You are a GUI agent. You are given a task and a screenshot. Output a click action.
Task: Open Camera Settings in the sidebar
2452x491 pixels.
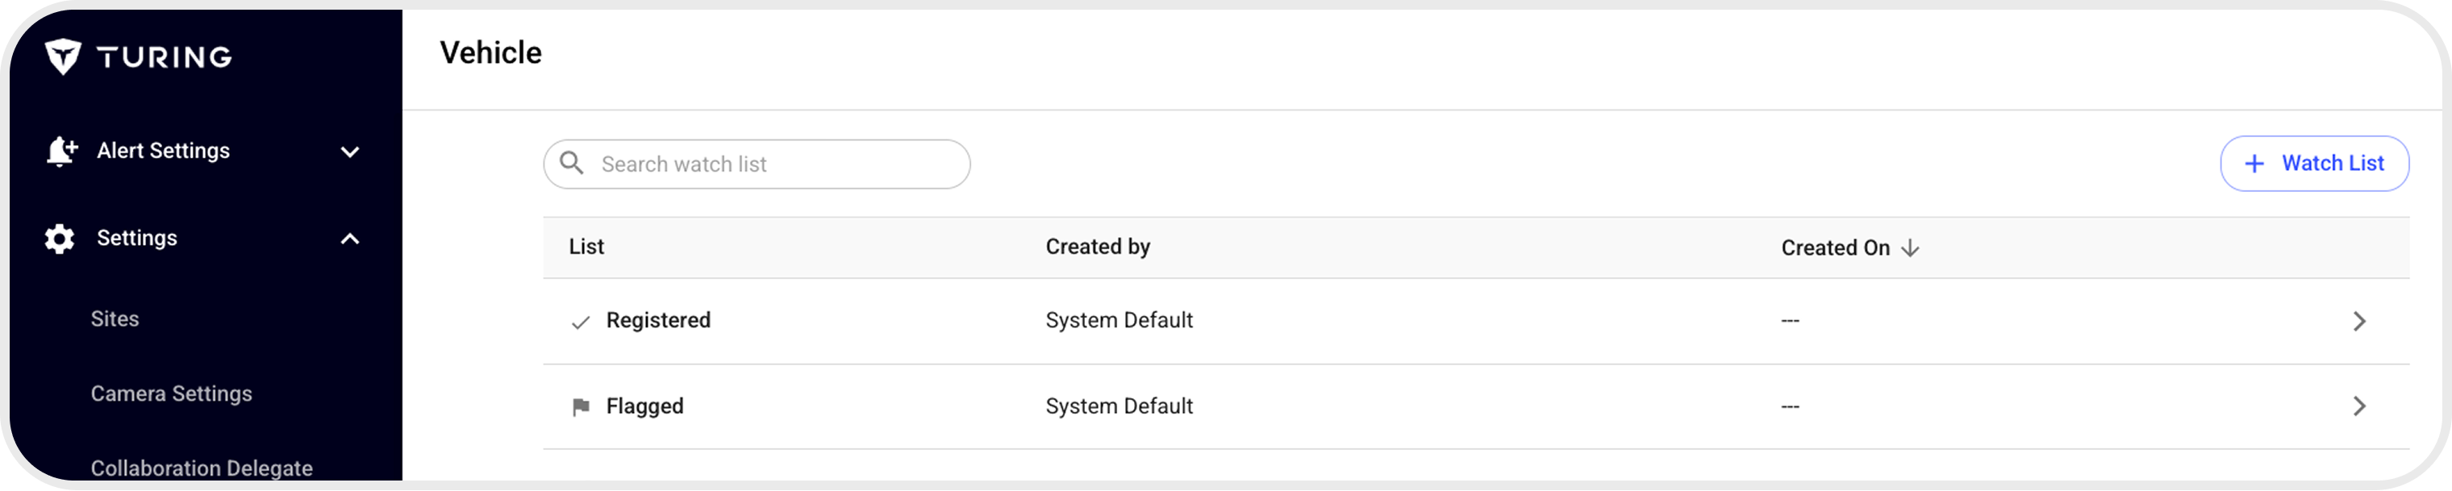[x=171, y=394]
